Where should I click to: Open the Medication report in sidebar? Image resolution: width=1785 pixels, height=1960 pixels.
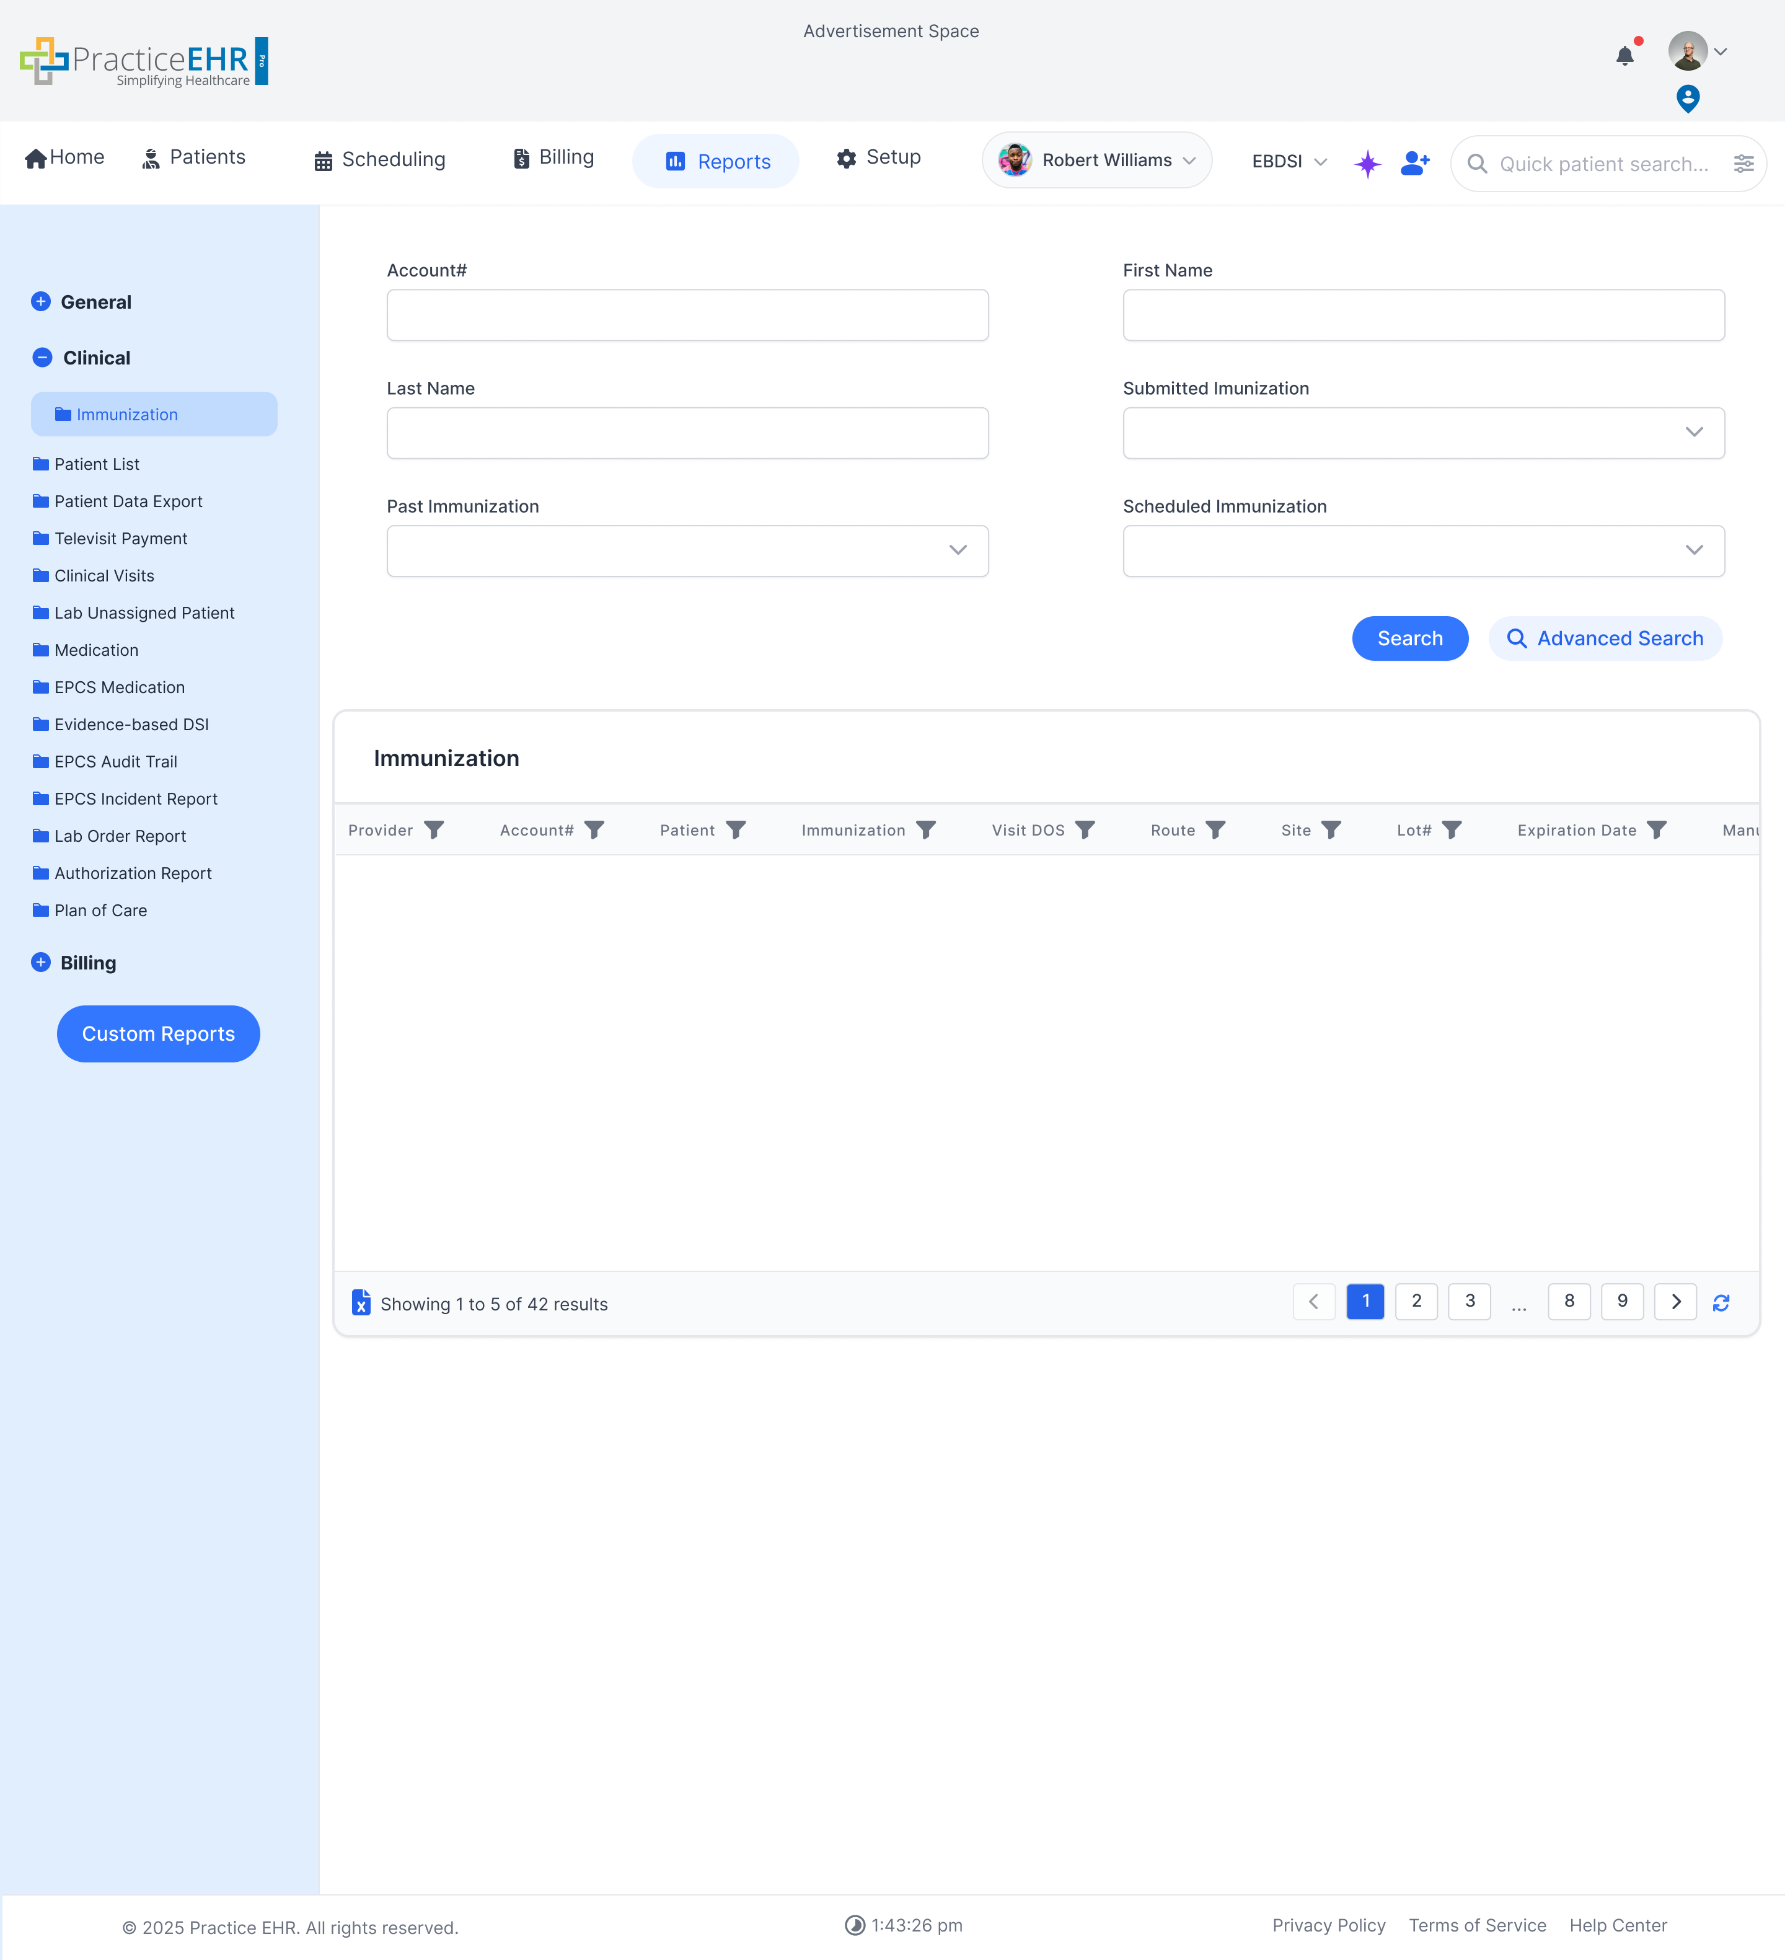click(96, 650)
